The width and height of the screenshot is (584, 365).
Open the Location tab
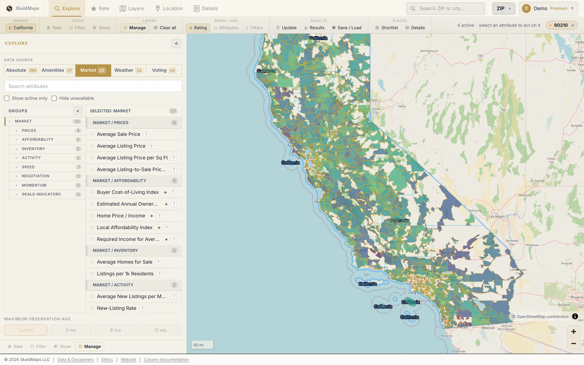(169, 8)
